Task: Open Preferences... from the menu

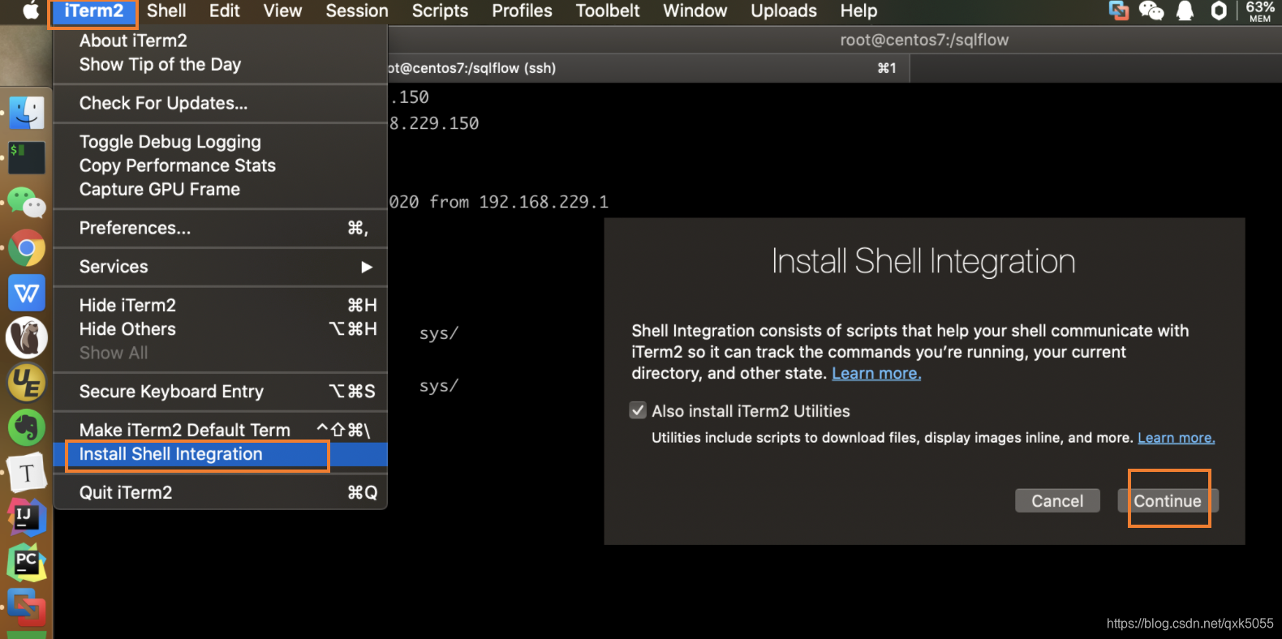Action: coord(221,228)
